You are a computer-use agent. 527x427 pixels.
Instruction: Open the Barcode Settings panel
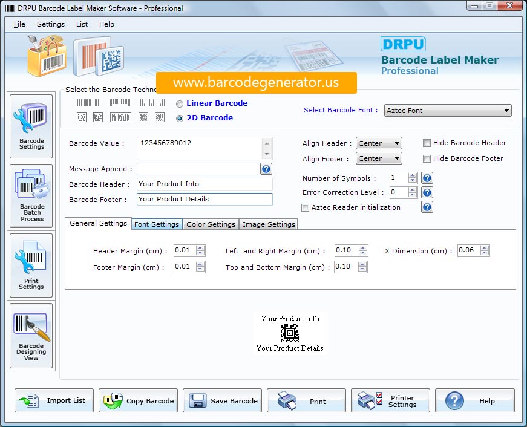(x=31, y=126)
